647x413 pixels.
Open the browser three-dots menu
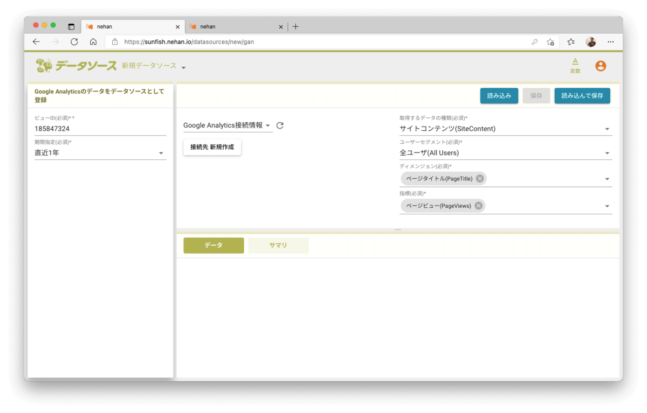click(610, 41)
